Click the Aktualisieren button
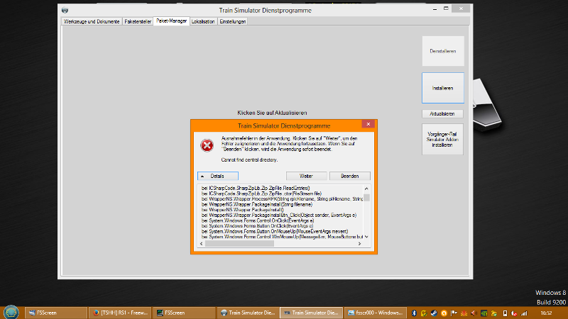This screenshot has height=319, width=568. 442,113
